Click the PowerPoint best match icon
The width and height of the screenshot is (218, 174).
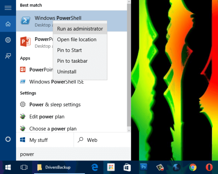click(x=25, y=42)
